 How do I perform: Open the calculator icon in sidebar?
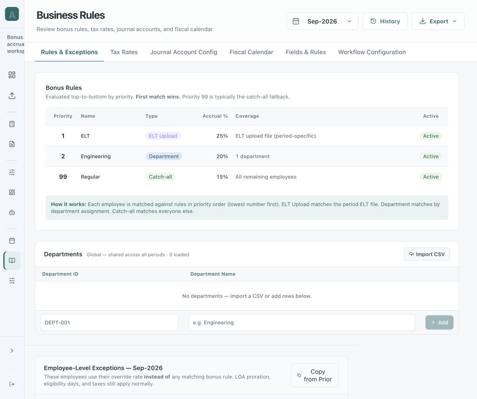click(12, 124)
